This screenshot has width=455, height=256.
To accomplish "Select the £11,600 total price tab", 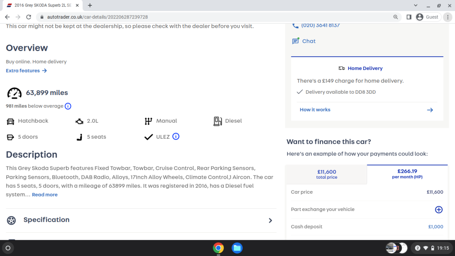I will click(326, 175).
